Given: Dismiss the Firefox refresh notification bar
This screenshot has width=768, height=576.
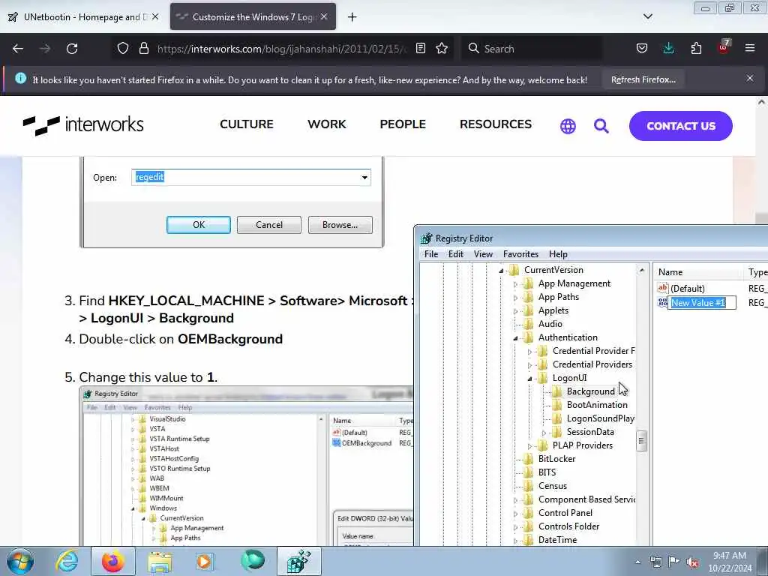Looking at the screenshot, I should coord(750,78).
